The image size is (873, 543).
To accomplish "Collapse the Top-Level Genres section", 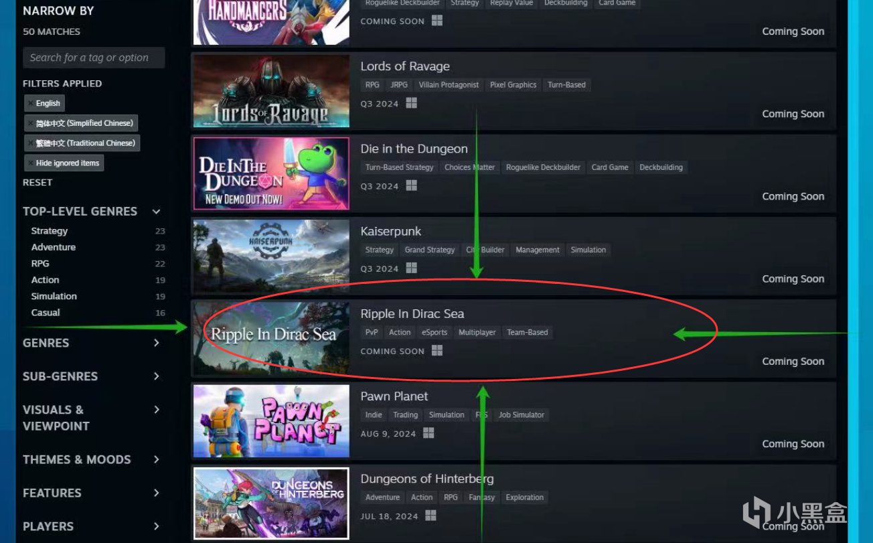I will (156, 212).
